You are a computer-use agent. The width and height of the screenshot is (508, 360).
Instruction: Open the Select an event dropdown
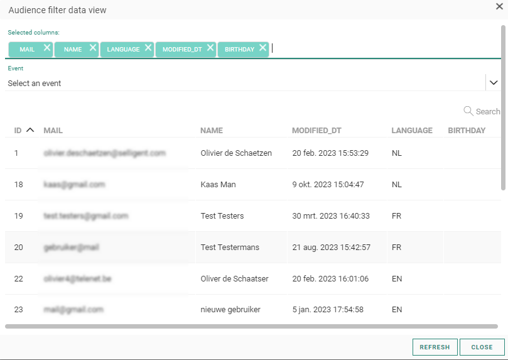tap(245, 83)
